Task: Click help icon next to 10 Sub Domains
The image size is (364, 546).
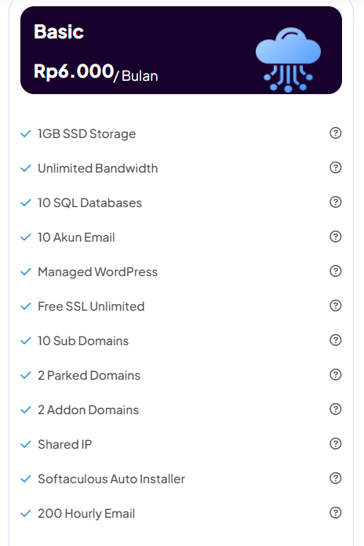Action: [335, 340]
